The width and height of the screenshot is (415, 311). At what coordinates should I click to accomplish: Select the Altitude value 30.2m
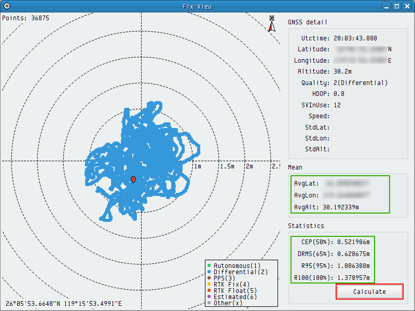[342, 72]
